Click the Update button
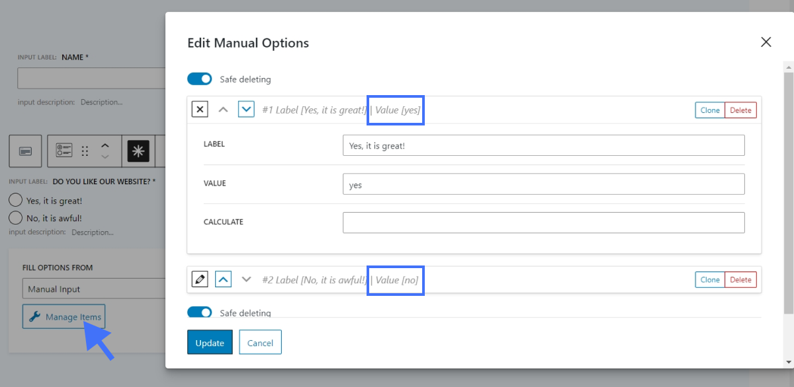The image size is (794, 387). [210, 343]
